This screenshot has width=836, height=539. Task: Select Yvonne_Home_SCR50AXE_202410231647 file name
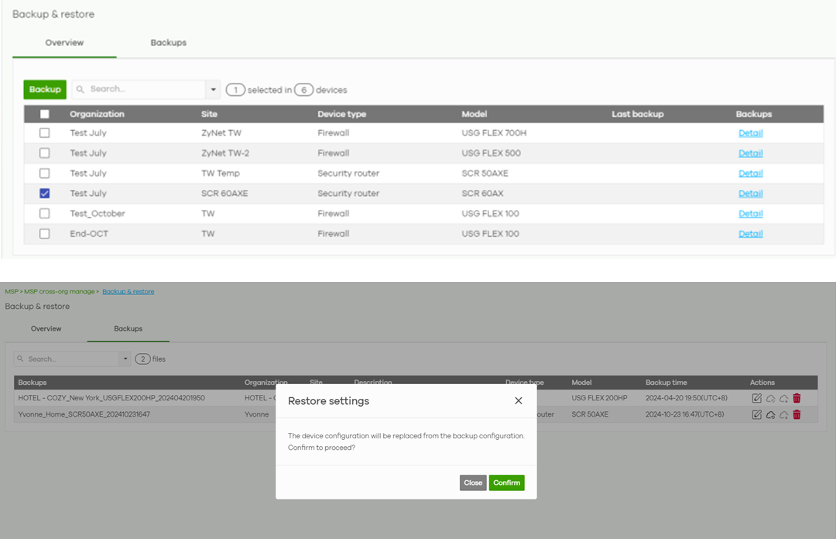pyautogui.click(x=84, y=414)
